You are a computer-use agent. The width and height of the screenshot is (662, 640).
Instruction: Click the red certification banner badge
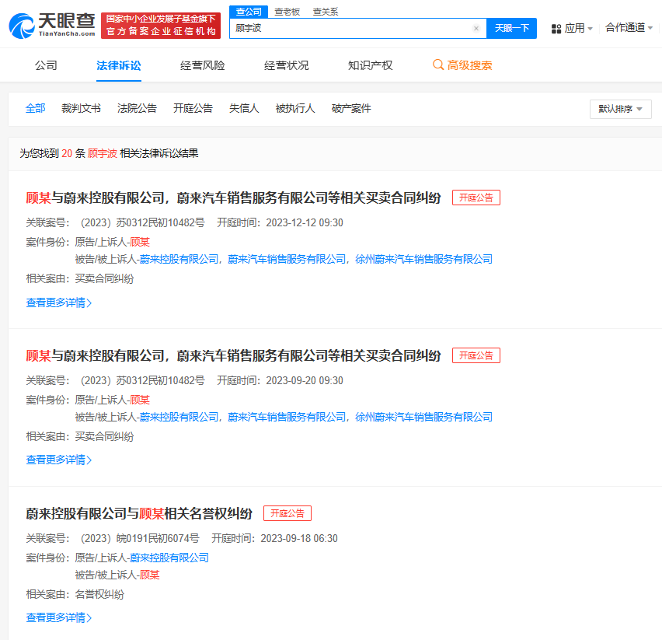tap(161, 24)
